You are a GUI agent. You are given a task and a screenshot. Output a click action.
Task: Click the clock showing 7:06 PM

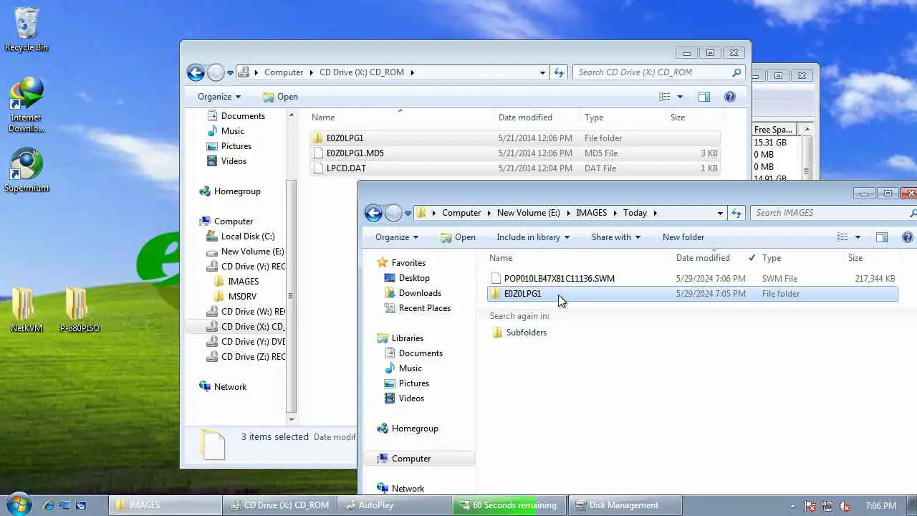coord(880,505)
